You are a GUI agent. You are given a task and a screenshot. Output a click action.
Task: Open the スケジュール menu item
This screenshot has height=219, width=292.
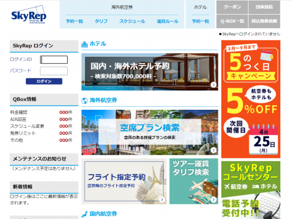click(132, 21)
